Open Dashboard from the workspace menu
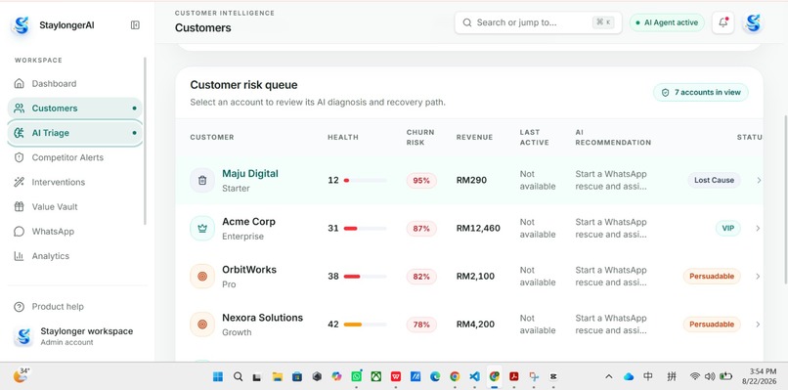This screenshot has height=390, width=788. tap(75, 83)
